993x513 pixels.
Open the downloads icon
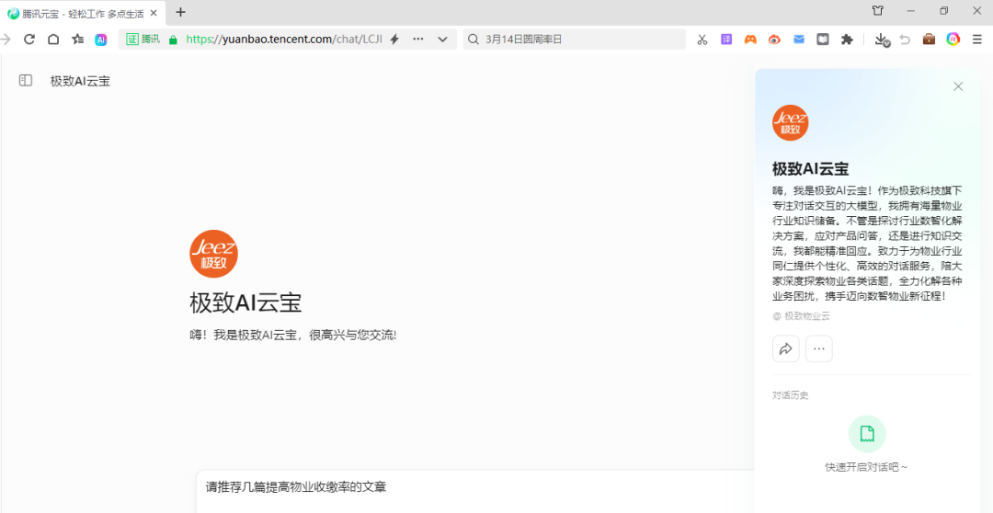click(882, 40)
